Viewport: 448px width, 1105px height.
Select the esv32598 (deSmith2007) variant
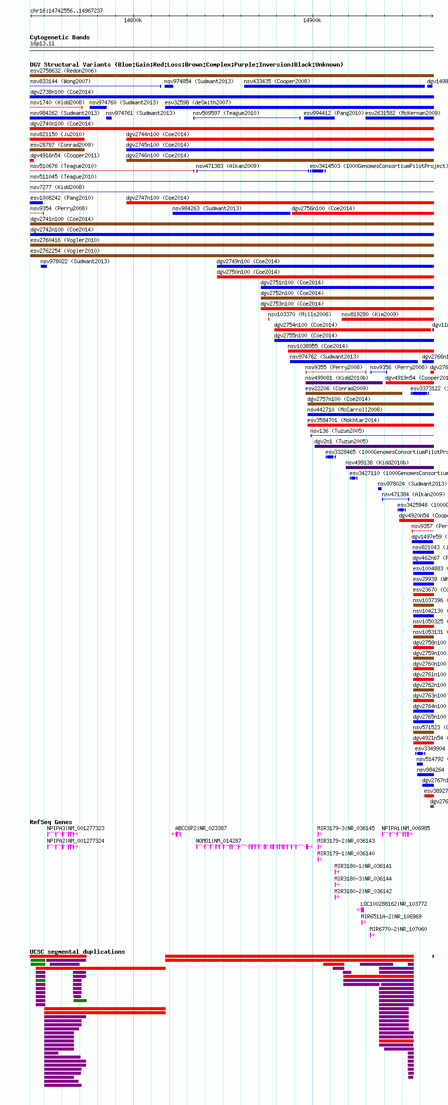198,102
